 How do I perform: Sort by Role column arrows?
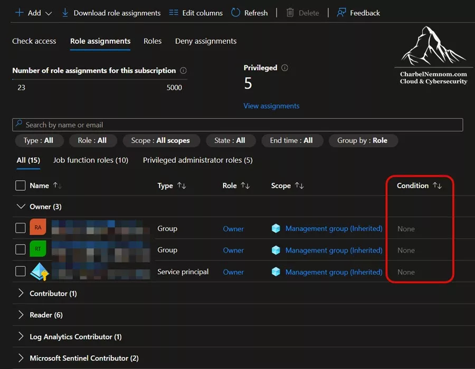tap(245, 186)
